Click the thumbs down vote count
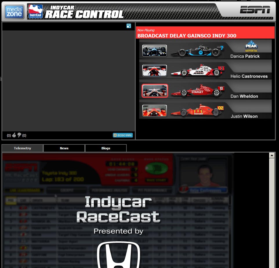This screenshot has width=279, height=268. coord(24,135)
